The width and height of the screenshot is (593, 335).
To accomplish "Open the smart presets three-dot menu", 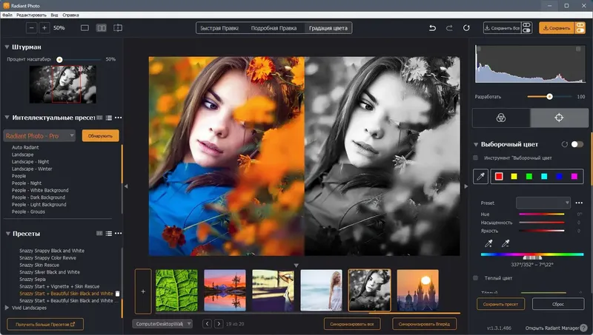I will (x=119, y=118).
